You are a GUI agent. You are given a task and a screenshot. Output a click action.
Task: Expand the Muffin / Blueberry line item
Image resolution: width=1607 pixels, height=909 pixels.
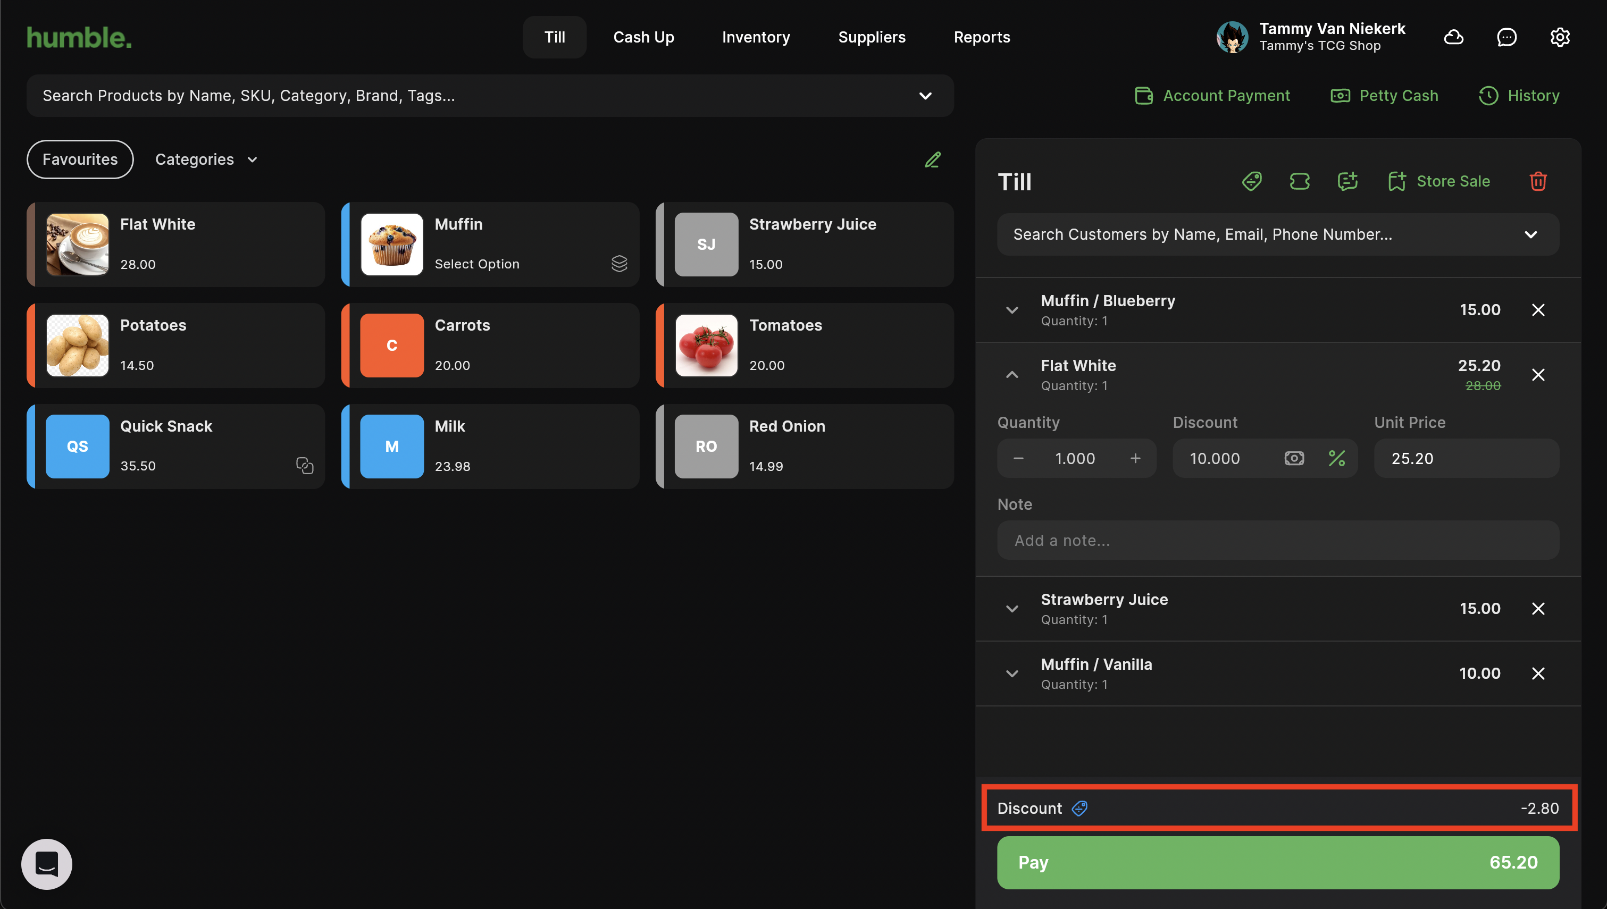(1012, 310)
